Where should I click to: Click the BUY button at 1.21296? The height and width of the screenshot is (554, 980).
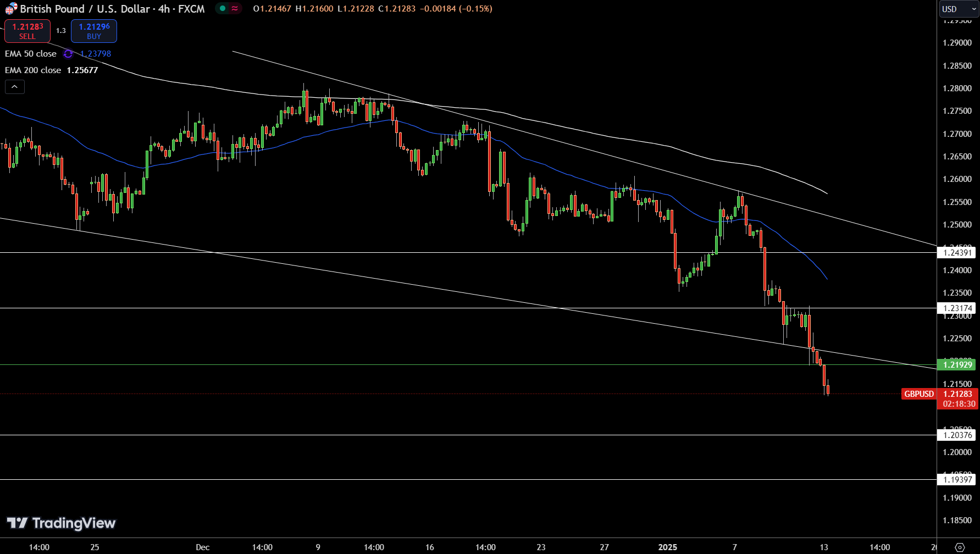click(94, 31)
